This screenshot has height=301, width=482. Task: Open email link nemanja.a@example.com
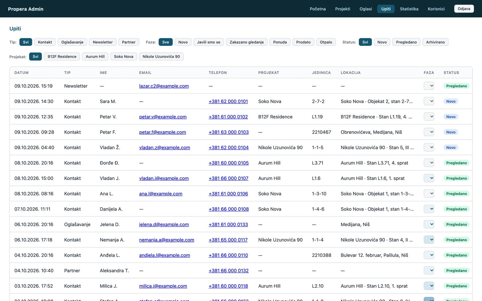(x=167, y=240)
